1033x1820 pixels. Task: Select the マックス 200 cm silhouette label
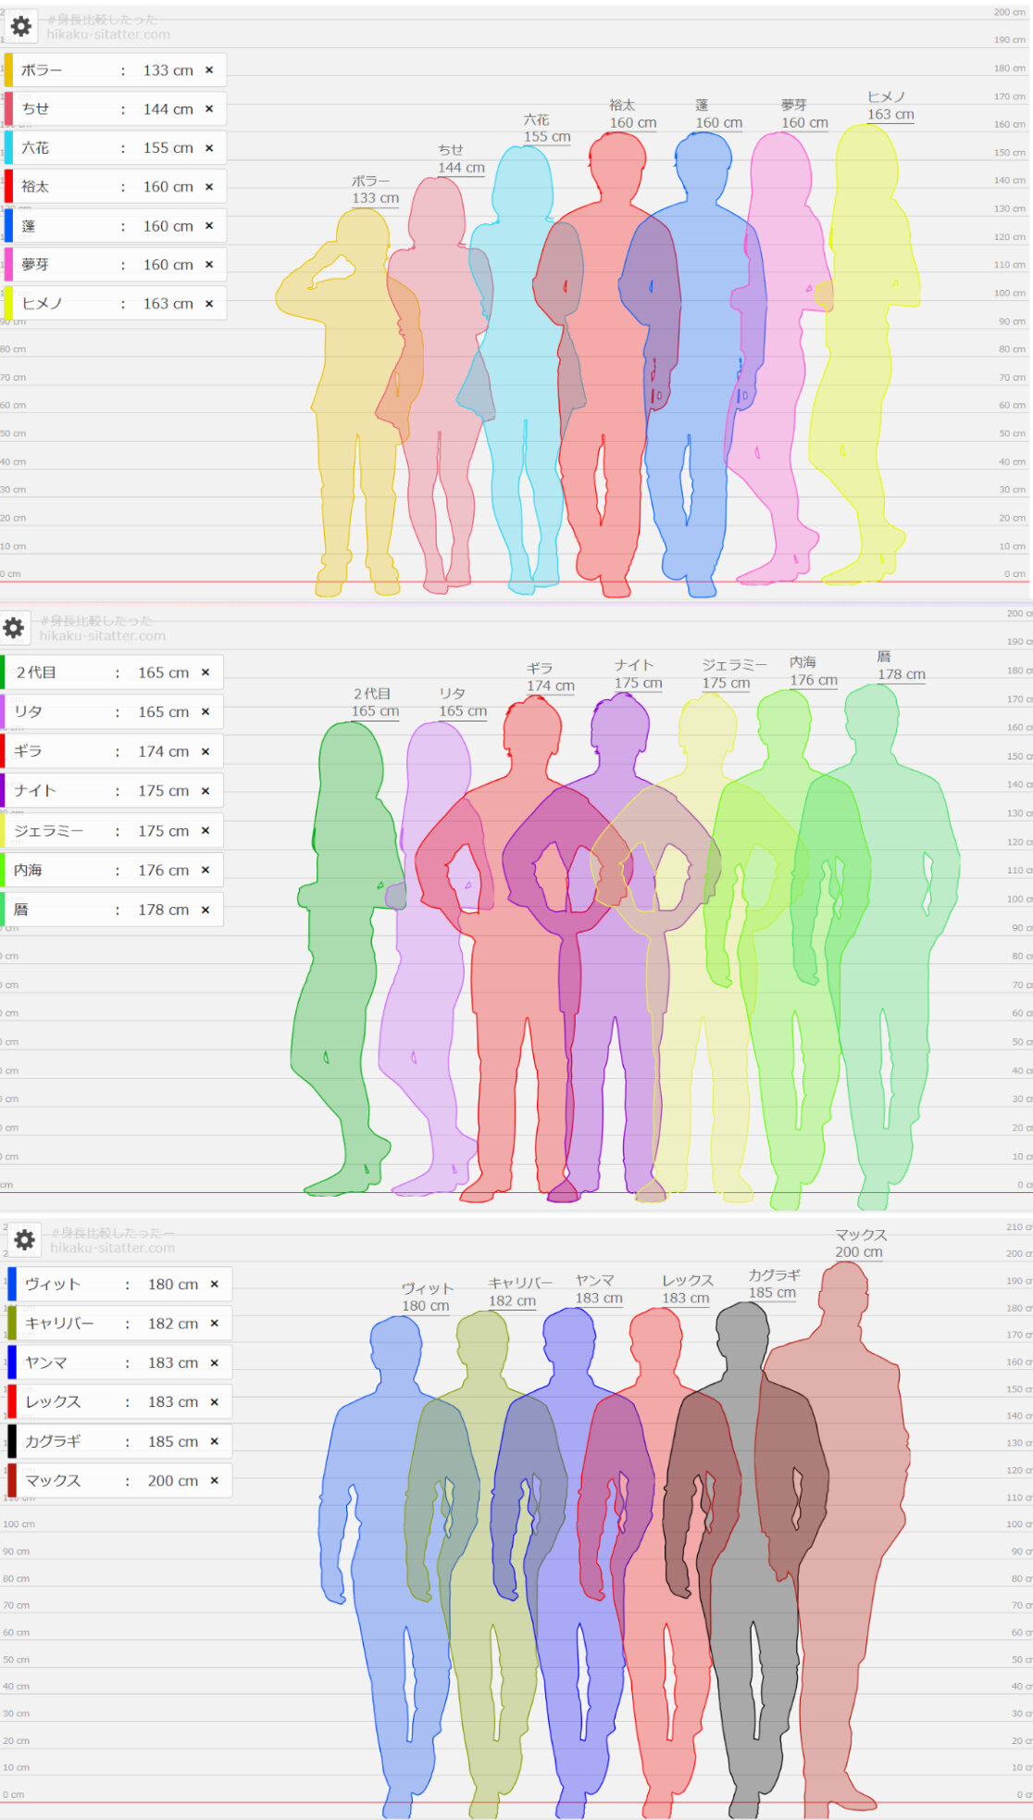(860, 1244)
